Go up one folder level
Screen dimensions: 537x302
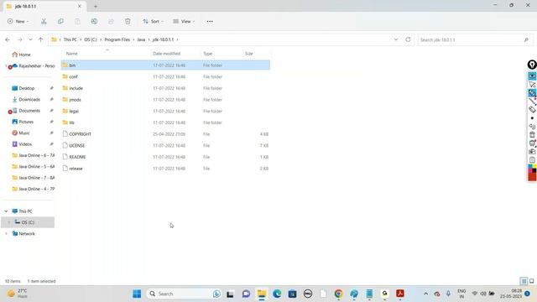click(x=41, y=39)
